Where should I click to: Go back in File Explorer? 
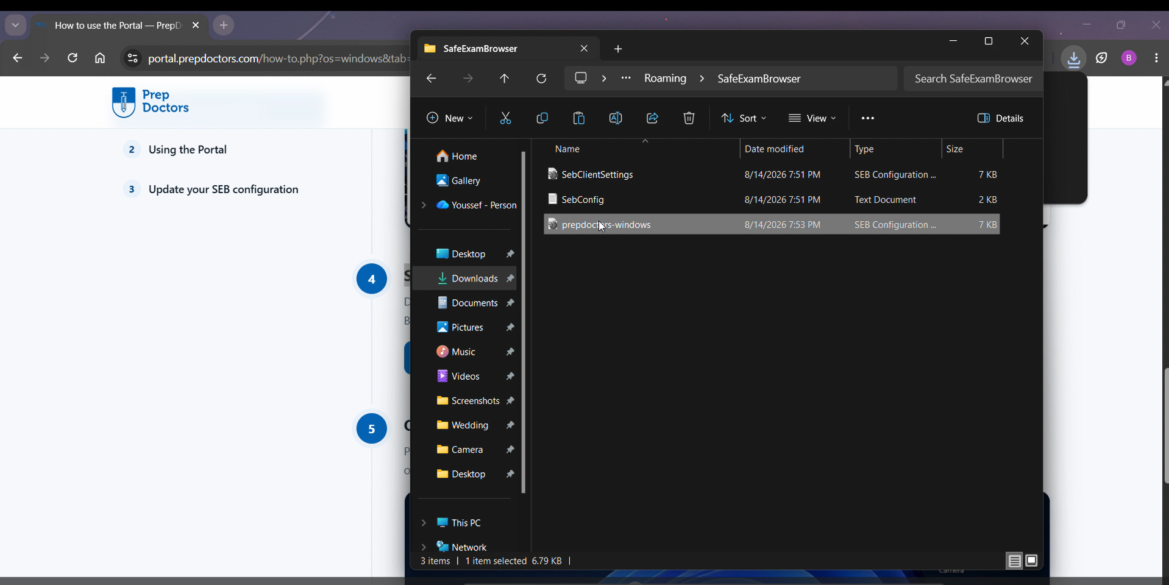tap(432, 79)
